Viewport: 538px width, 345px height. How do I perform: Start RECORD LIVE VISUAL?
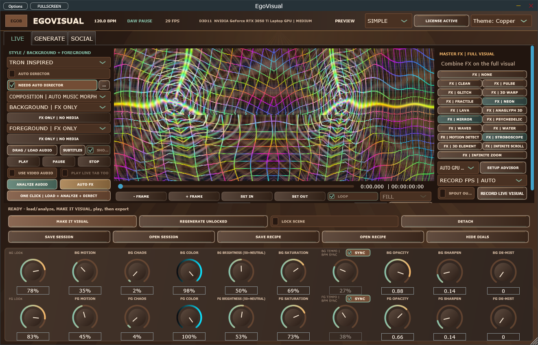pos(502,193)
